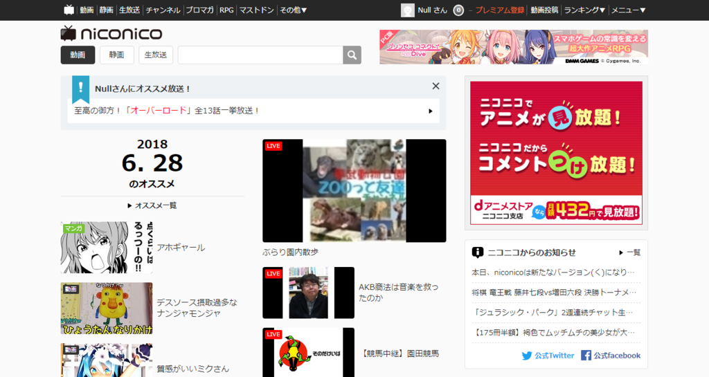This screenshot has height=377, width=709.
Task: Open チャンネル in top navigation
Action: pyautogui.click(x=163, y=10)
